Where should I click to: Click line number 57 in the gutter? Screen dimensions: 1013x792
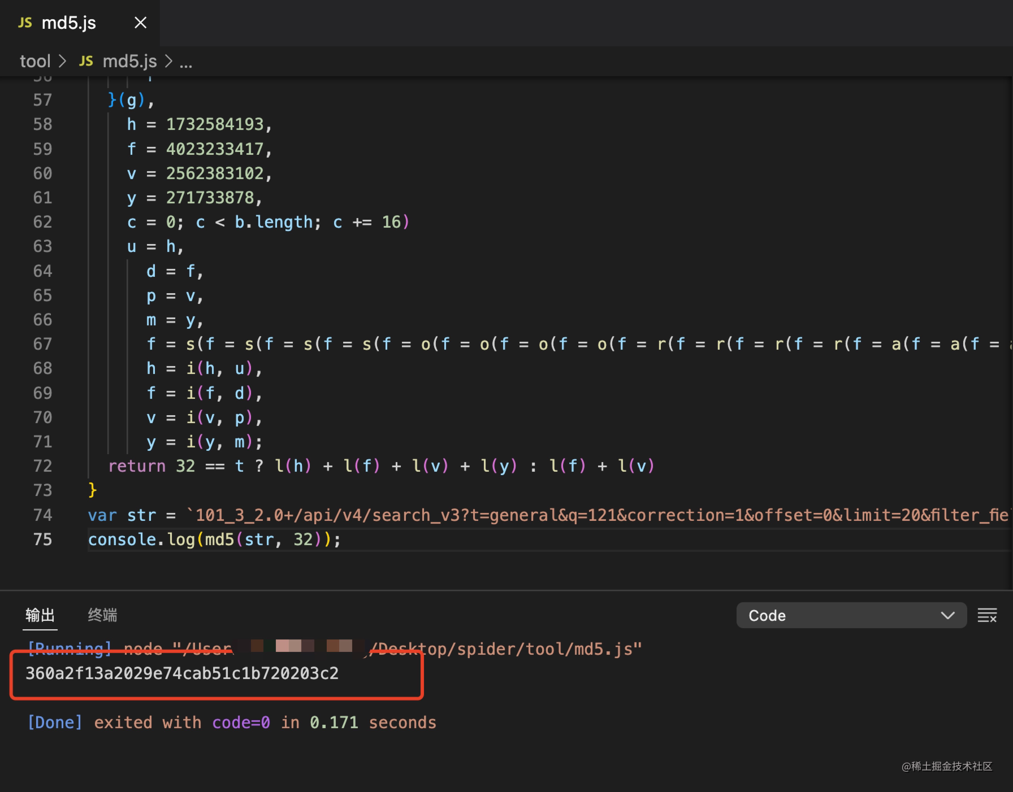coord(42,100)
